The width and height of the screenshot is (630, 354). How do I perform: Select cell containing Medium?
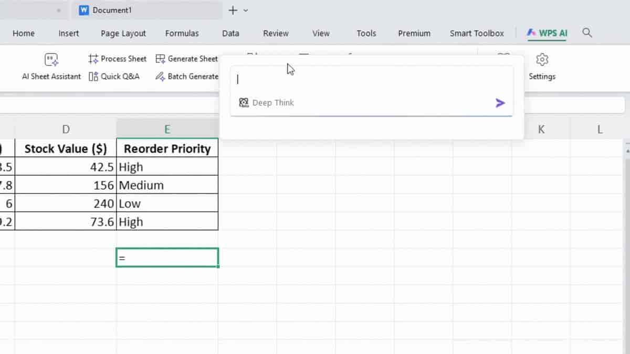(x=167, y=185)
